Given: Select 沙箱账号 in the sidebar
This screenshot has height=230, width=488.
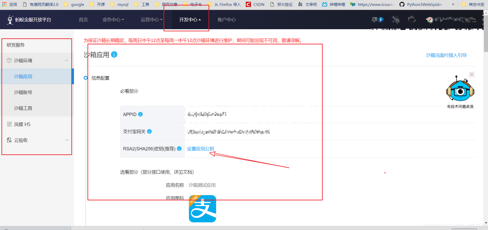Looking at the screenshot, I should [x=37, y=92].
